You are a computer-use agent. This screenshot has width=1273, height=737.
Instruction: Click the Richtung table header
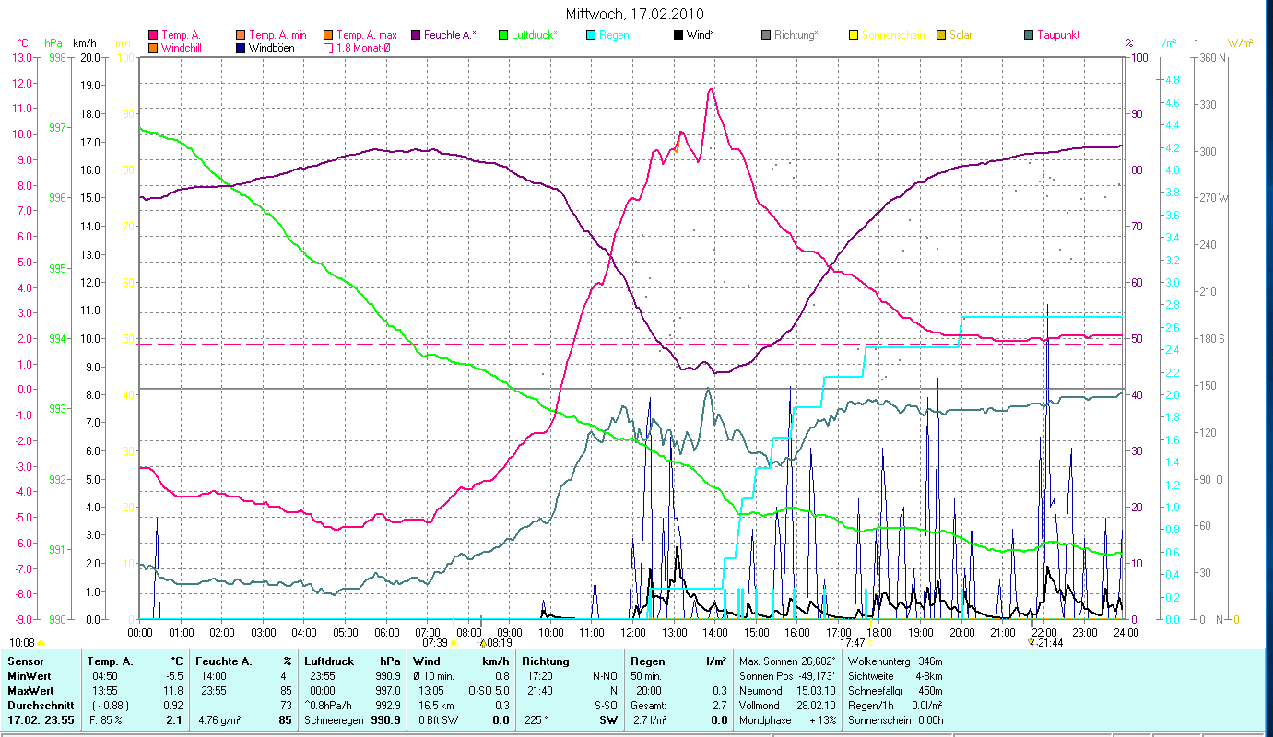tap(546, 661)
